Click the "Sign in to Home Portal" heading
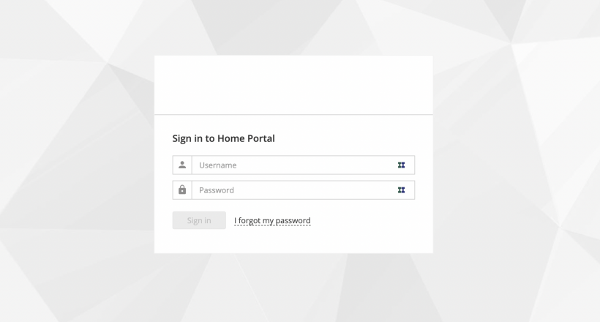The width and height of the screenshot is (600, 322). (x=223, y=138)
